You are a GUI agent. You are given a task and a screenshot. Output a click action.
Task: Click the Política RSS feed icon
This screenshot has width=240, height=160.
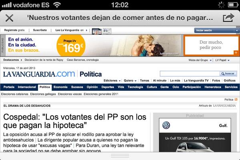(x=236, y=99)
